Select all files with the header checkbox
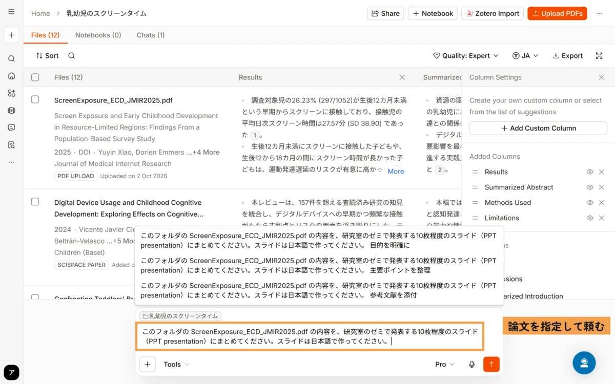 (x=35, y=77)
